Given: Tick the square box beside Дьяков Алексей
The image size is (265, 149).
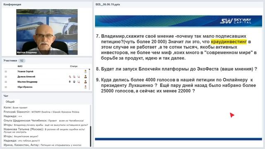Looking at the screenshot, I should (6, 77).
